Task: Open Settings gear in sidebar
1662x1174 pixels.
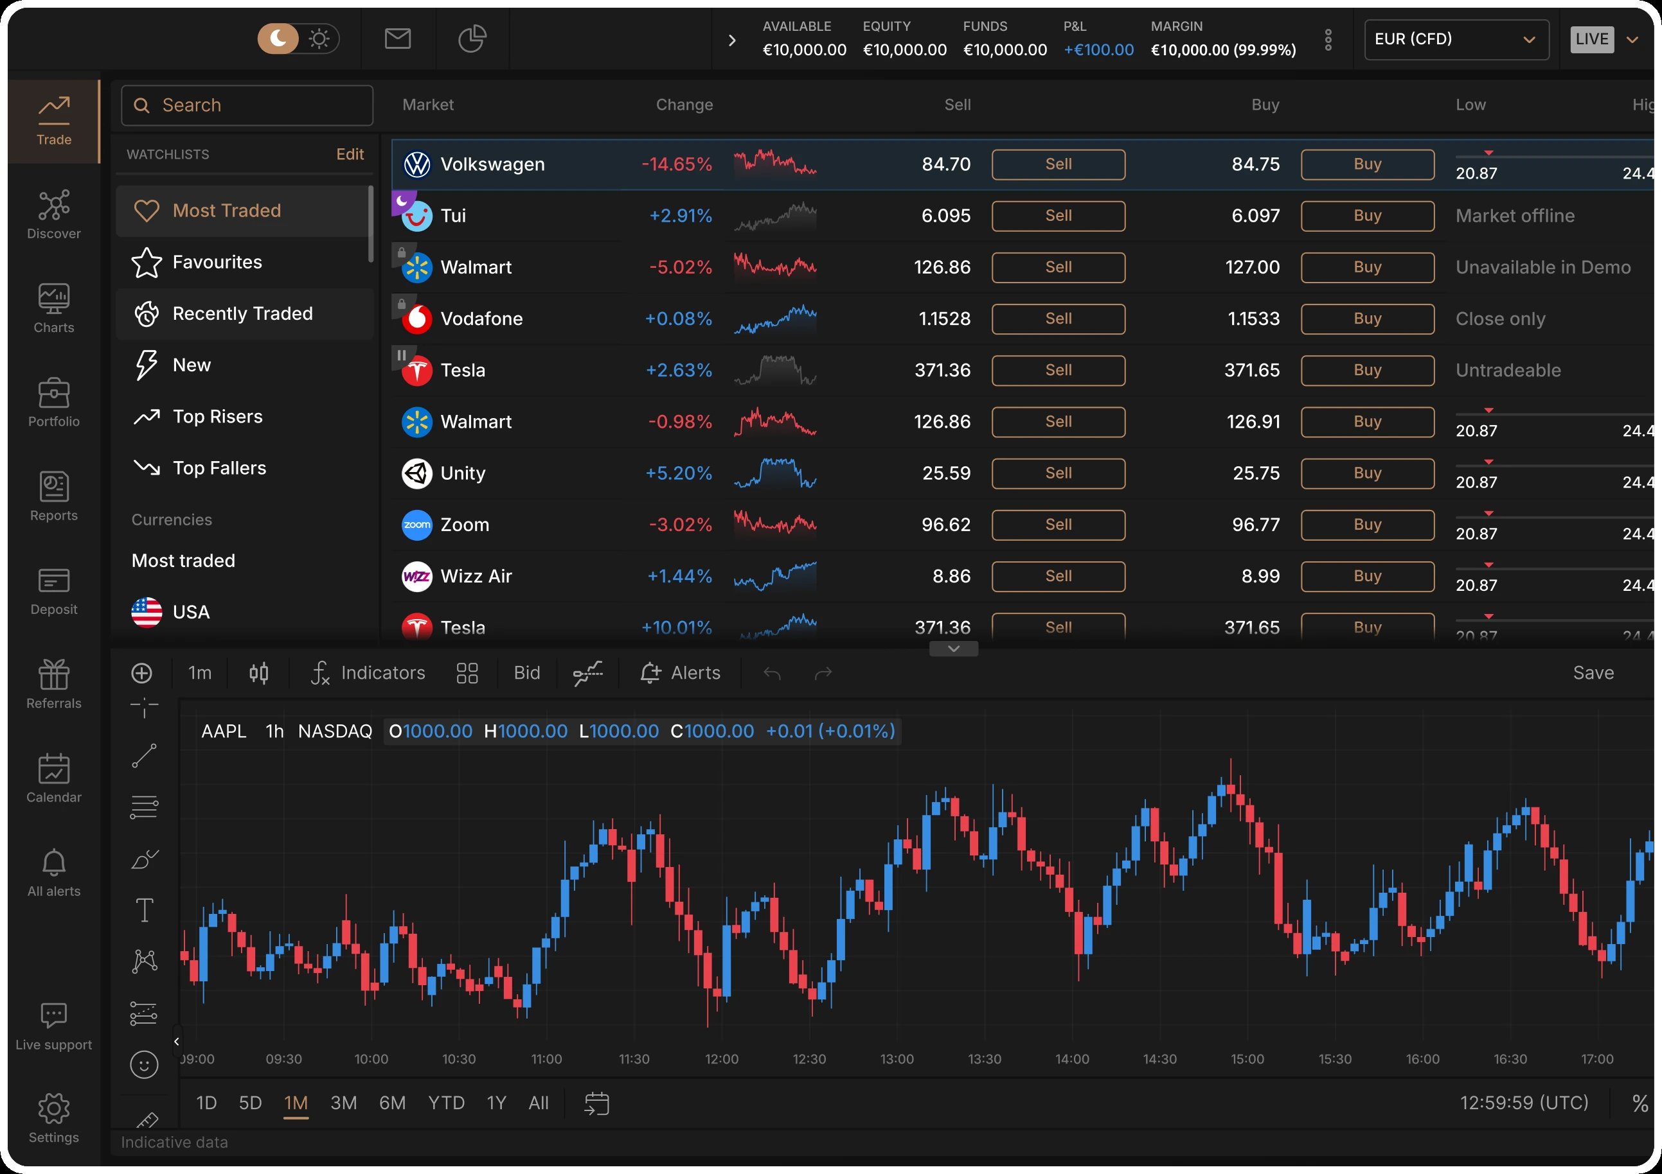Action: coord(53,1118)
